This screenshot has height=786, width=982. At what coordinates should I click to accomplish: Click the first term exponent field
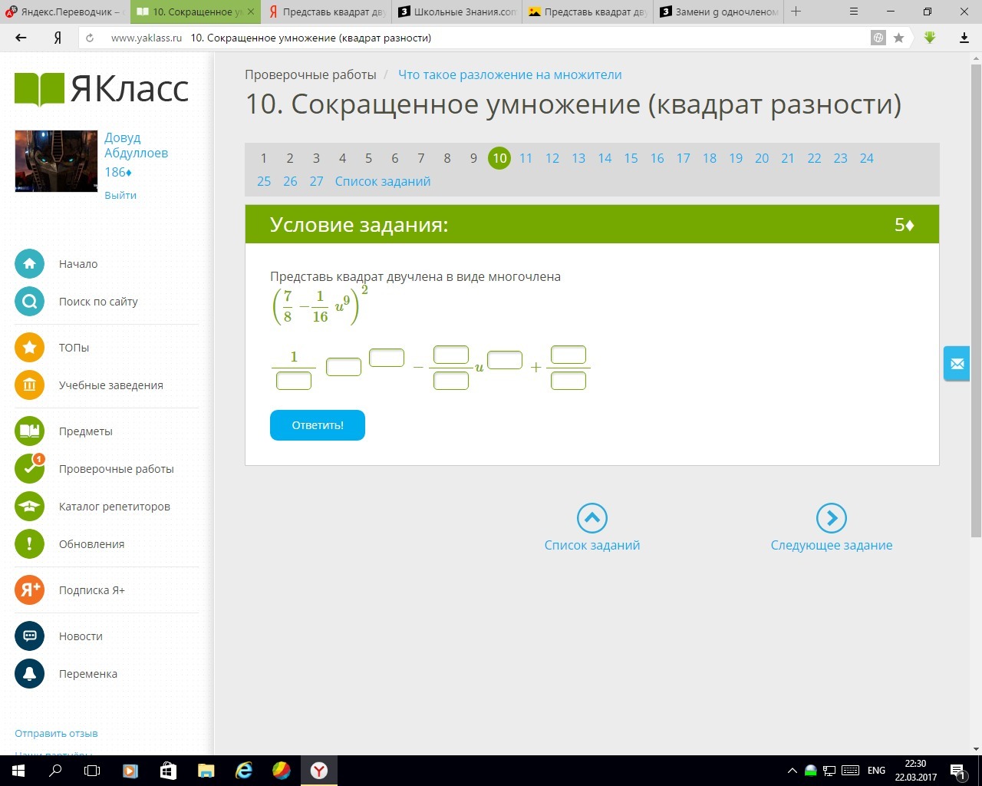387,358
